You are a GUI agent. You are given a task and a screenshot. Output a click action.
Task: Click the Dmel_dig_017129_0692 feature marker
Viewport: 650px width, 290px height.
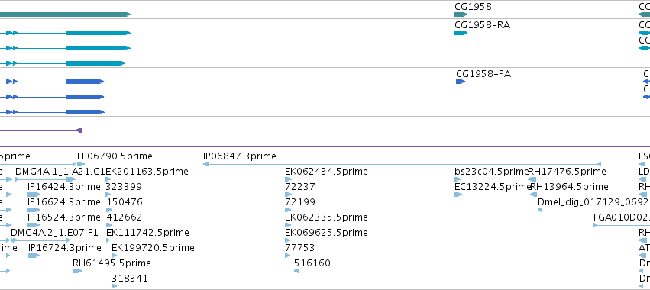(539, 210)
